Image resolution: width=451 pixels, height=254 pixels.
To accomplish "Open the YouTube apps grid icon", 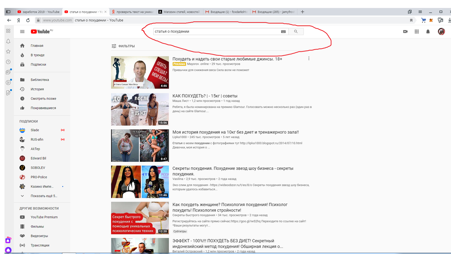I will pyautogui.click(x=416, y=32).
